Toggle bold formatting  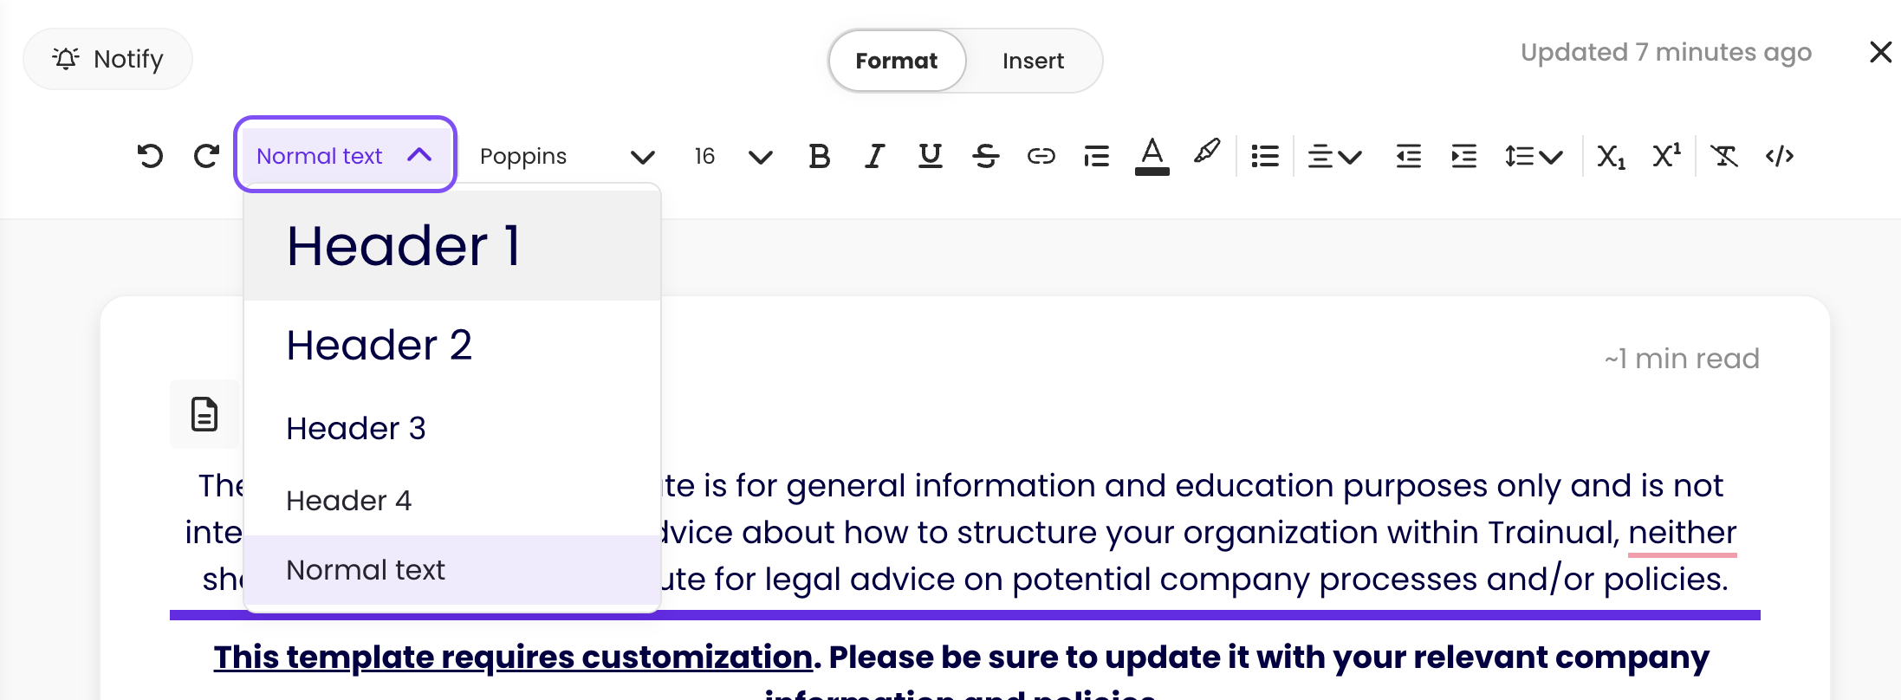point(819,156)
